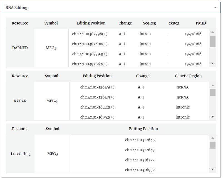Click the PMID column header in DARNED table
Image resolution: width=223 pixels, height=180 pixels.
(x=200, y=23)
